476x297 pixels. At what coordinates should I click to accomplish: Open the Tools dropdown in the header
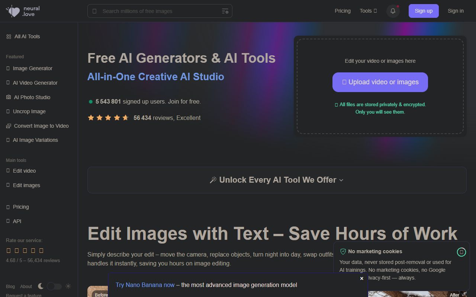[x=368, y=11]
